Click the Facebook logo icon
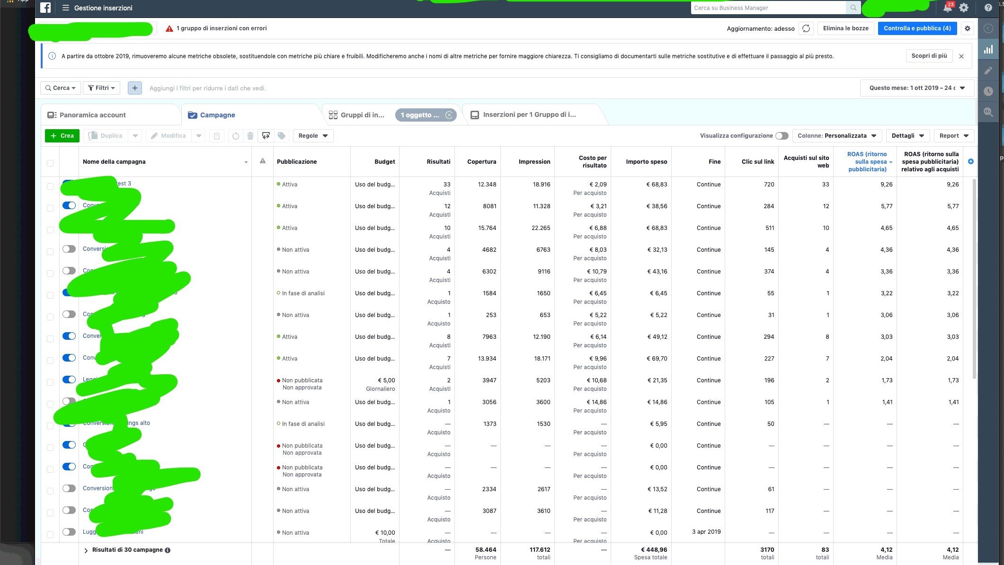Screen dimensions: 1004x565 click(x=45, y=8)
